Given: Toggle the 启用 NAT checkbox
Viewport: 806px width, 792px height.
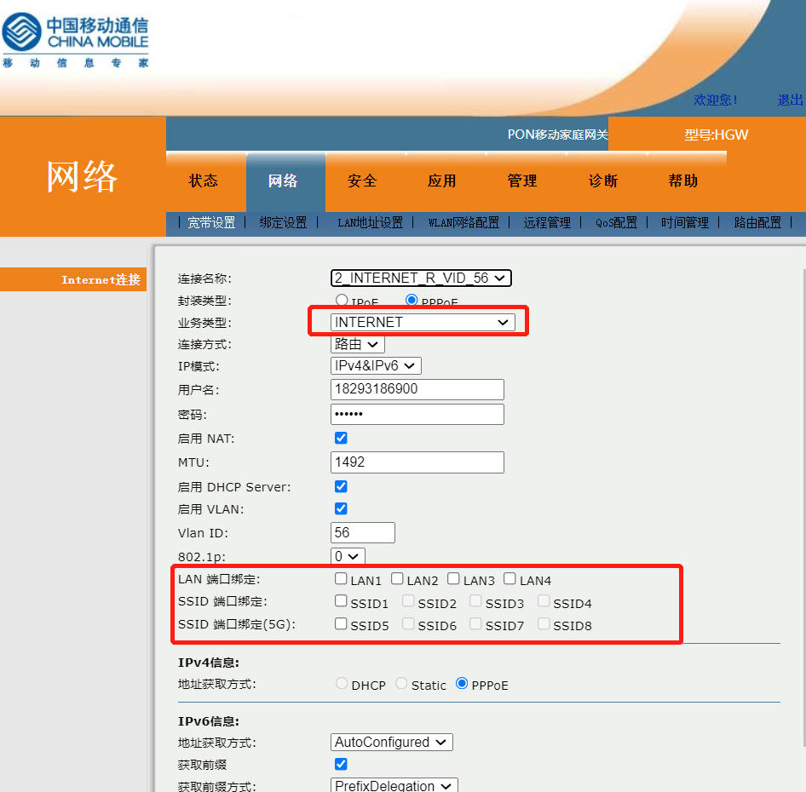Looking at the screenshot, I should tap(341, 438).
